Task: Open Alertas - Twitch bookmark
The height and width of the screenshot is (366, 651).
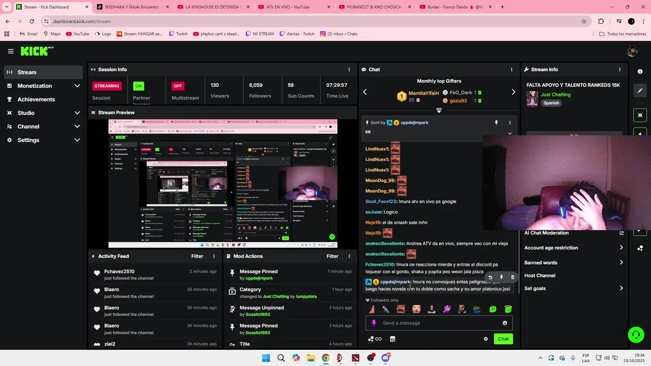Action: pos(297,34)
